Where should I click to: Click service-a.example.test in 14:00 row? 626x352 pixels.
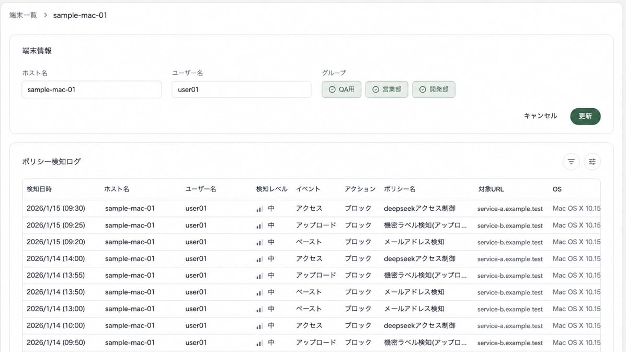point(510,259)
